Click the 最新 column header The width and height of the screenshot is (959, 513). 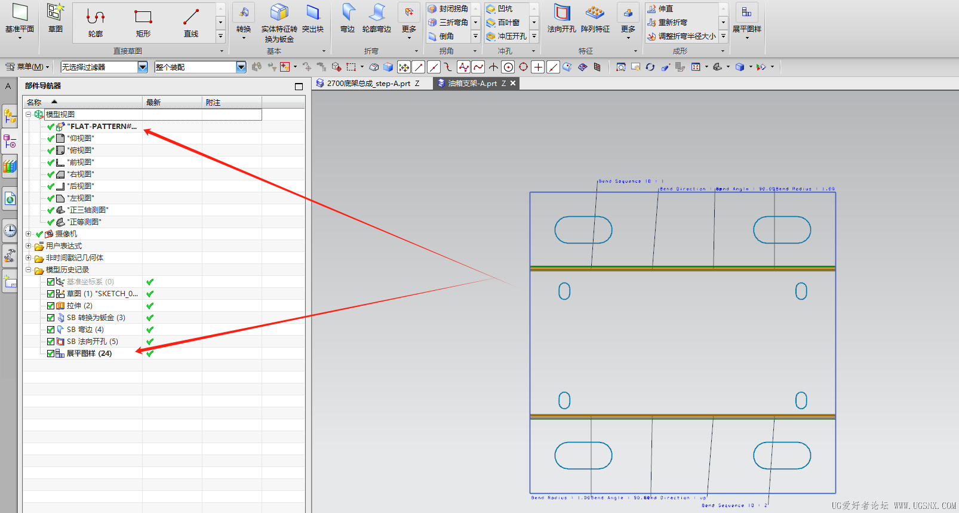[x=172, y=103]
